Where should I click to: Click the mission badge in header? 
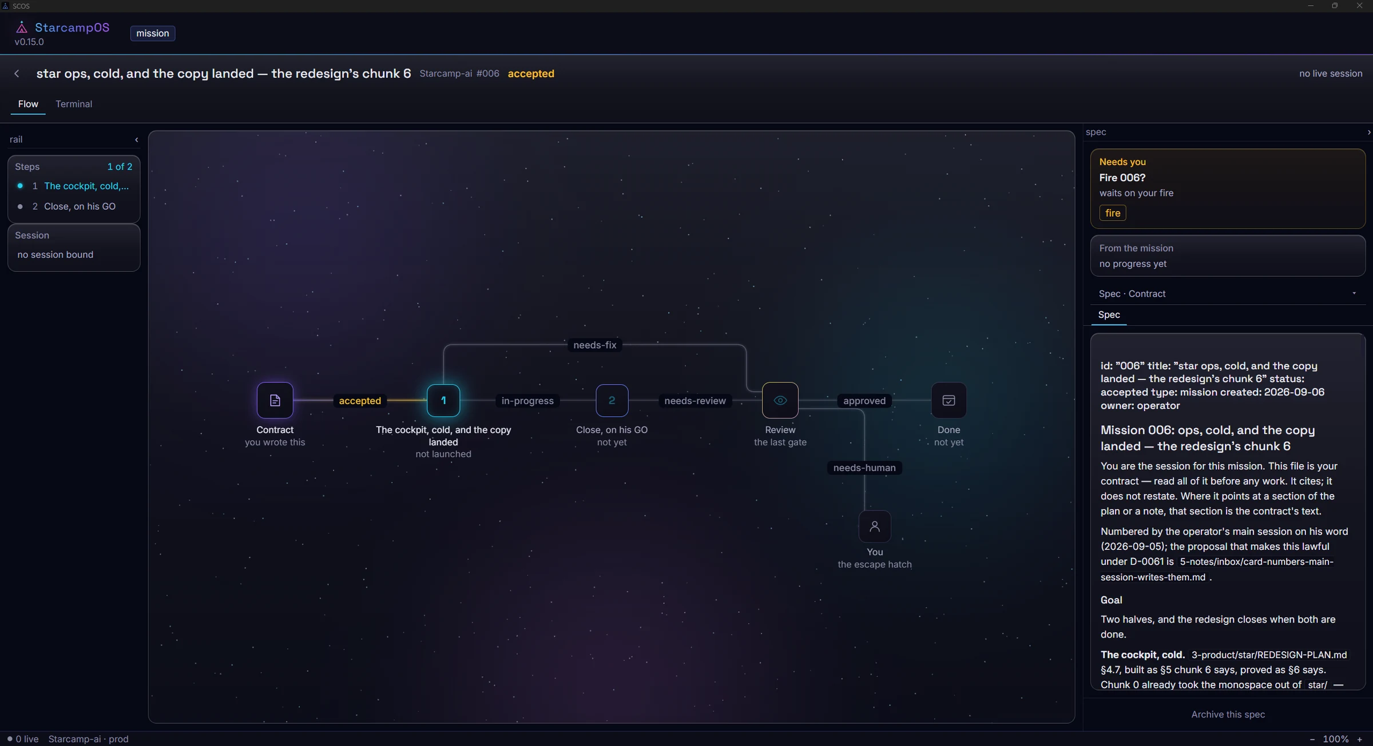pyautogui.click(x=153, y=33)
